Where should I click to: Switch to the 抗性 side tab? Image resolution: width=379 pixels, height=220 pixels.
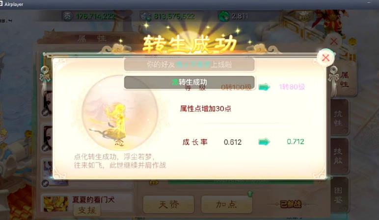339,118
